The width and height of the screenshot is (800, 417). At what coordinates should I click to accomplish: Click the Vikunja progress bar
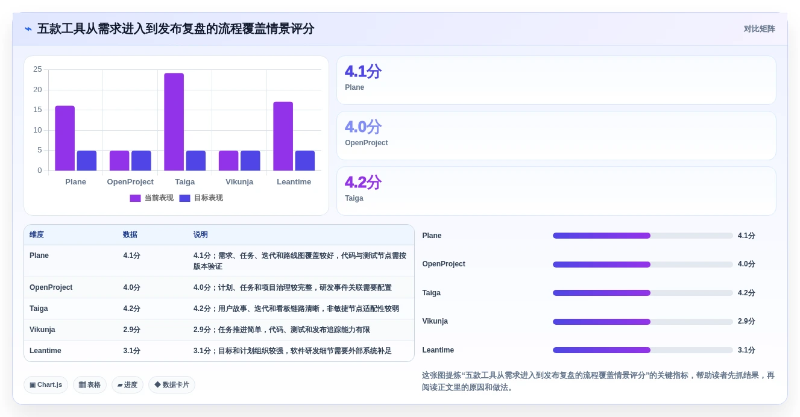click(x=643, y=322)
